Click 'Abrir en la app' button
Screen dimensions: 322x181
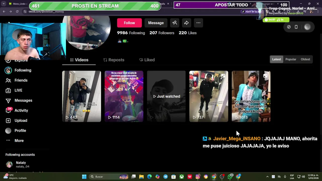(x=252, y=12)
